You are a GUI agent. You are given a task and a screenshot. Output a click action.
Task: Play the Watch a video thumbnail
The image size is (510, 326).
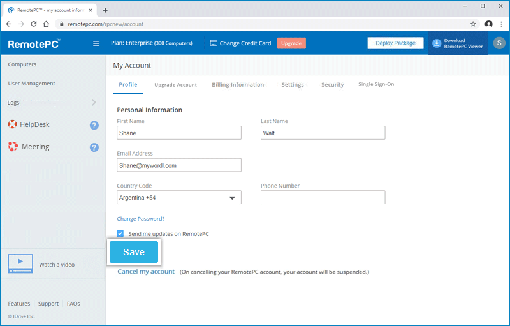click(20, 263)
